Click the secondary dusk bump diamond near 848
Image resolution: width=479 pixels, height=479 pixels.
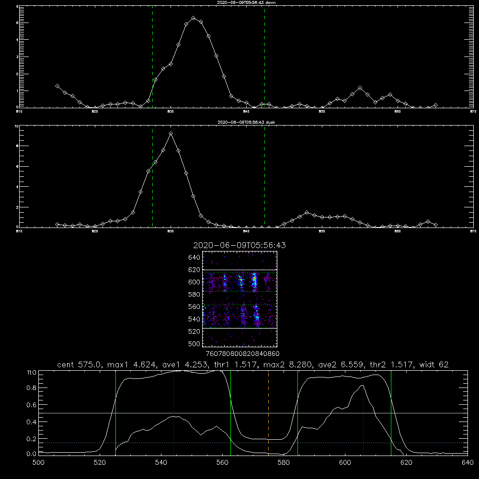pos(307,212)
